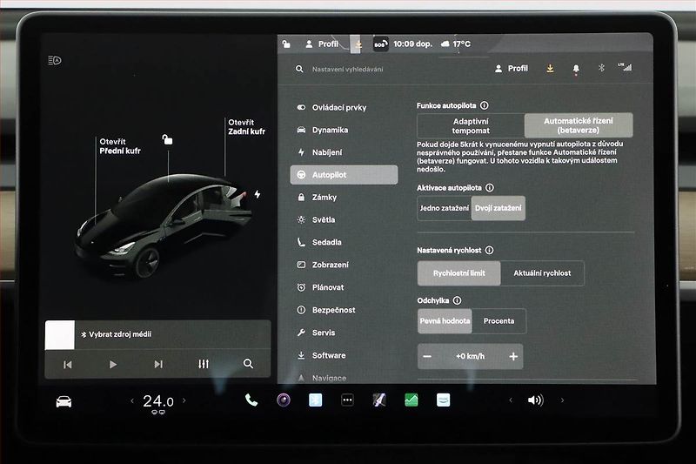Tap the charging bolt icon near car
The image size is (696, 464).
(258, 194)
